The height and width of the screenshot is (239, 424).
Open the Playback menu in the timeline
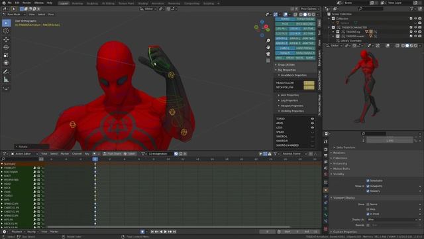[18, 232]
